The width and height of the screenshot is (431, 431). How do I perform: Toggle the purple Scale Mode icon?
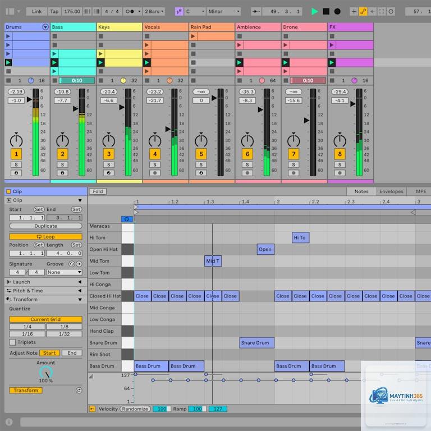(x=179, y=12)
